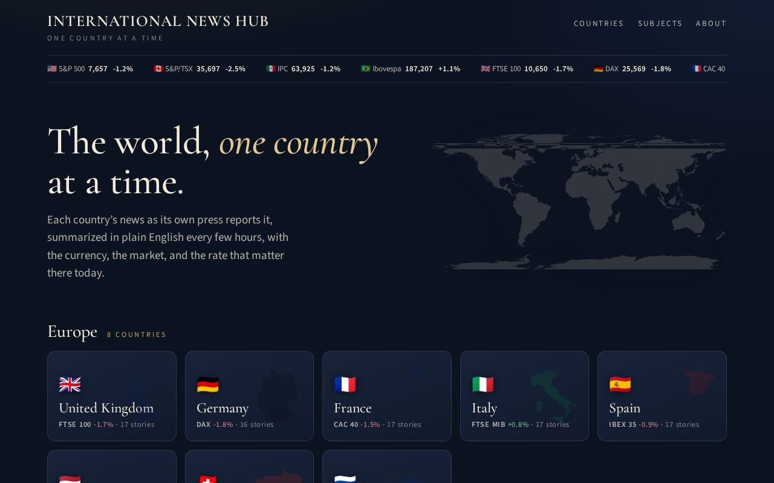
Task: Select the FTSE 100 ticker value 10,650
Action: 536,69
